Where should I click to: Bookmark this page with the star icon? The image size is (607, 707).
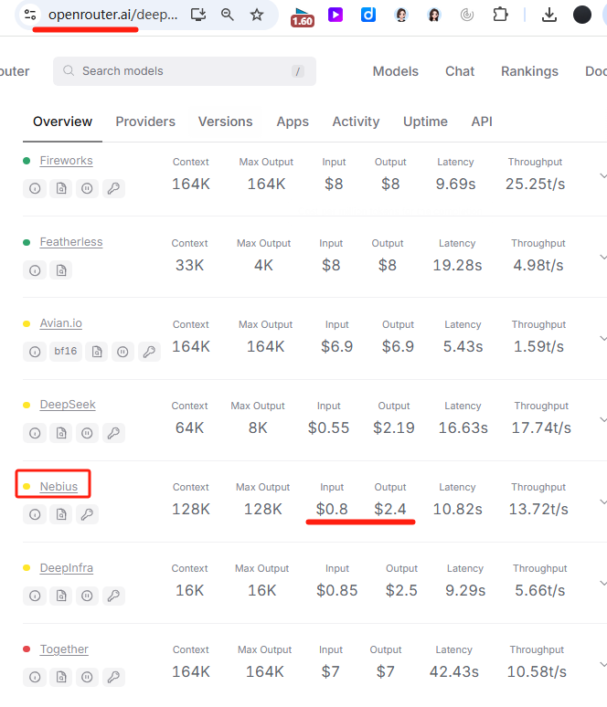257,15
